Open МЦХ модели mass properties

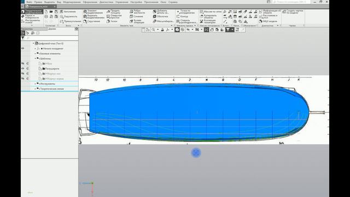pyautogui.click(x=268, y=21)
